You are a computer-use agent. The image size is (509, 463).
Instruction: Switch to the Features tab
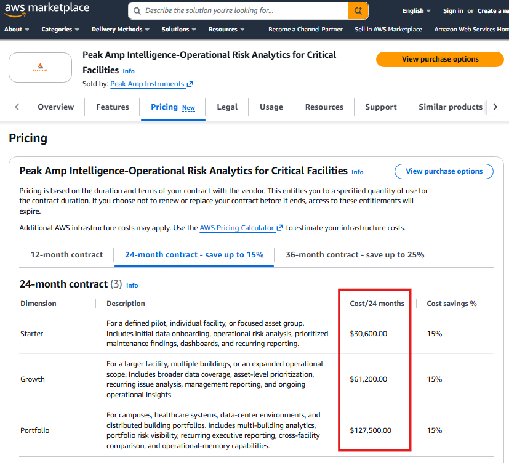tap(112, 107)
